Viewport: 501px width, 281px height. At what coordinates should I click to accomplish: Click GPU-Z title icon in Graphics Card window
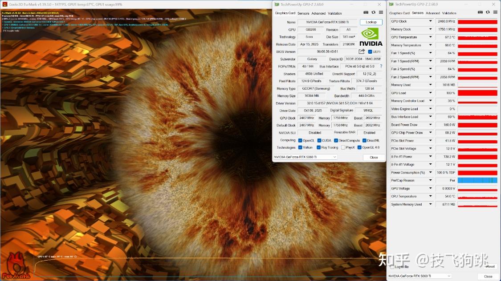pos(277,4)
